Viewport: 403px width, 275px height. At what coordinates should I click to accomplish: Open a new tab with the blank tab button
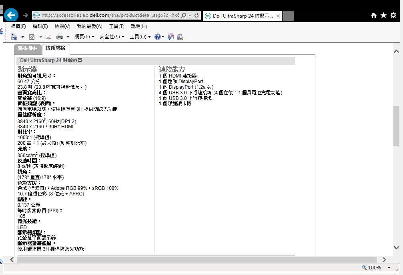tap(288, 16)
